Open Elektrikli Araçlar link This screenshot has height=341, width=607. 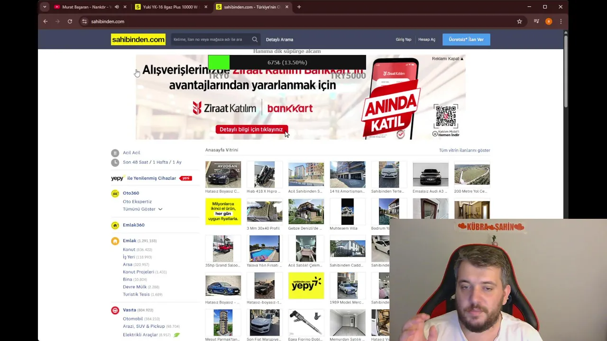[140, 335]
